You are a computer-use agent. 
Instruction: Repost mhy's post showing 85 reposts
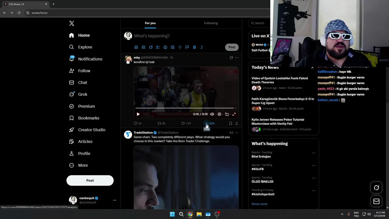click(161, 123)
